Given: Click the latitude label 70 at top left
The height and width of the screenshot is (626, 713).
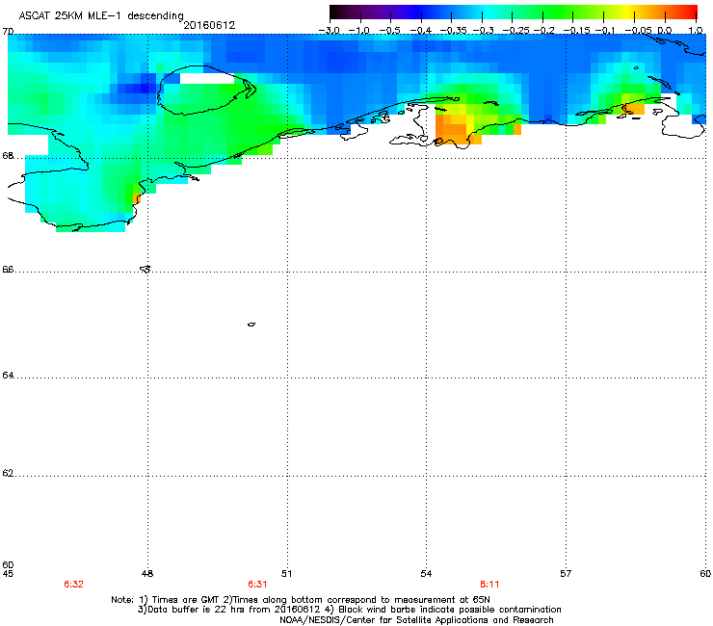Looking at the screenshot, I should 8,32.
